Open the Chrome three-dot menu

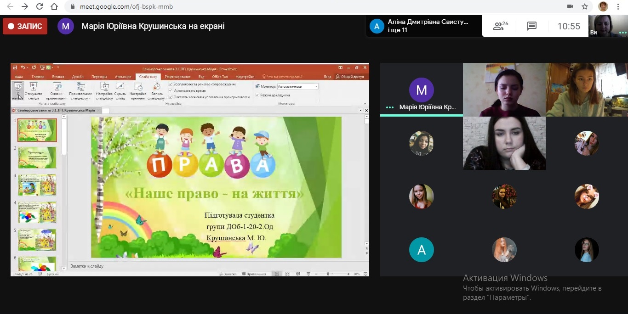(x=619, y=6)
